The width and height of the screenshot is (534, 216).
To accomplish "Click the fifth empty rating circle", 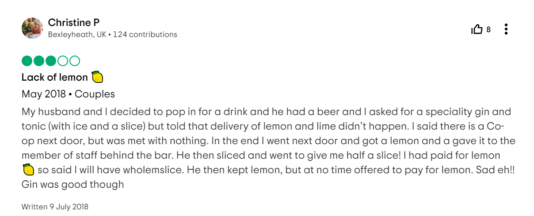I will 75,61.
